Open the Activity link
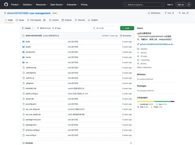Image resolution: width=195 pixels, height=145 pixels. (x=143, y=53)
